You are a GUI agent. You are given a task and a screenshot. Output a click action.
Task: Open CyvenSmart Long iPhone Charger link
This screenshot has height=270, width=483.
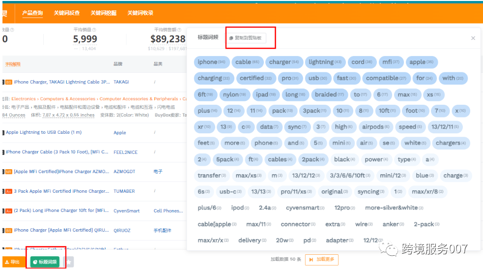(x=61, y=210)
